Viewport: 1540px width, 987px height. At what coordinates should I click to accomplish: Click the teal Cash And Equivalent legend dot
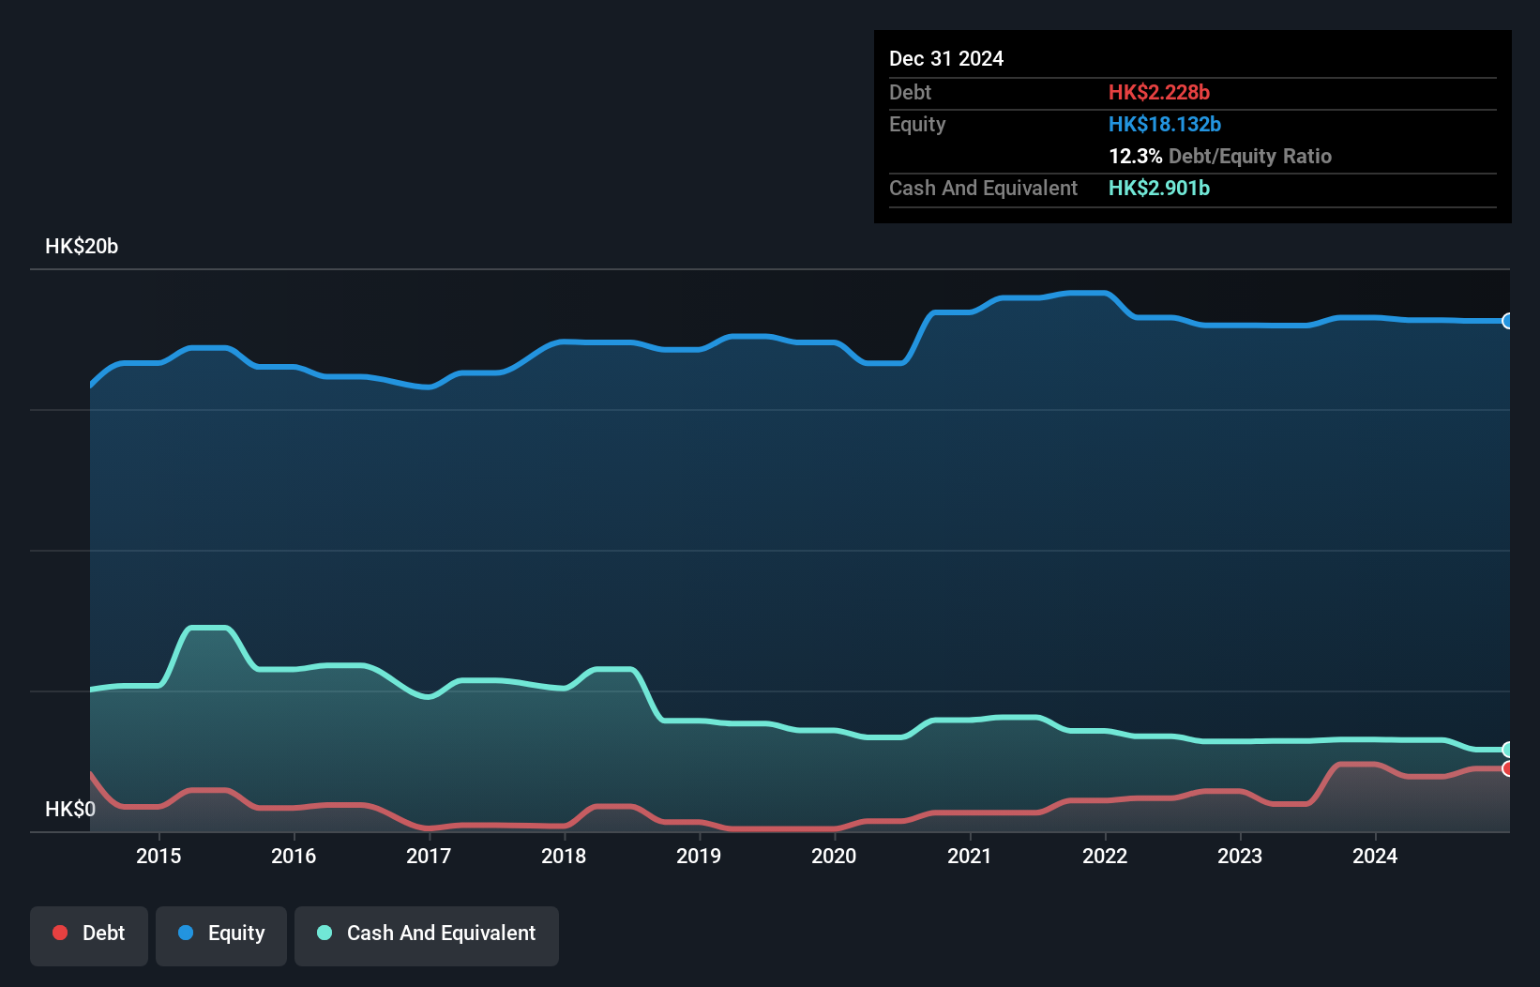tap(325, 933)
